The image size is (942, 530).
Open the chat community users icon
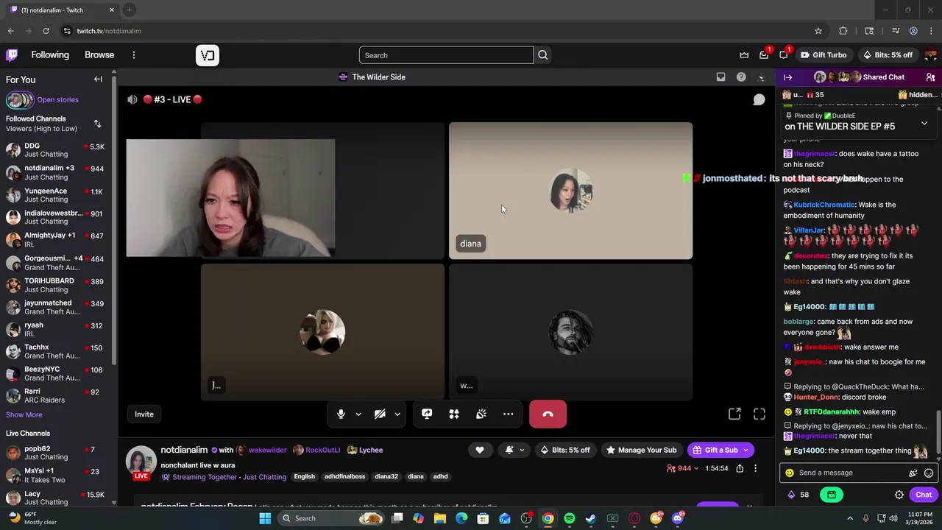click(x=931, y=77)
